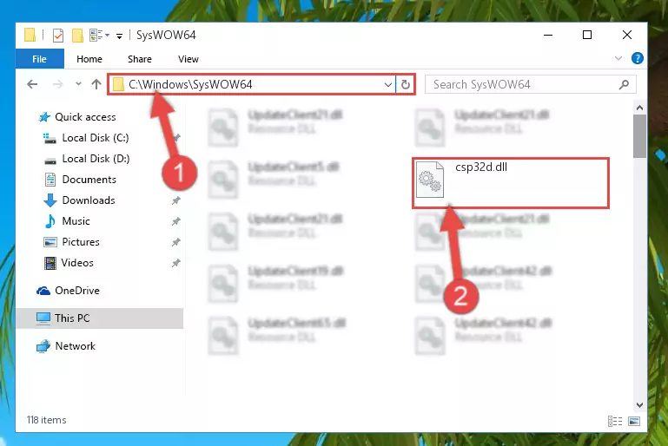Click the scroll up arrow of file list
This screenshot has width=668, height=446.
639,108
